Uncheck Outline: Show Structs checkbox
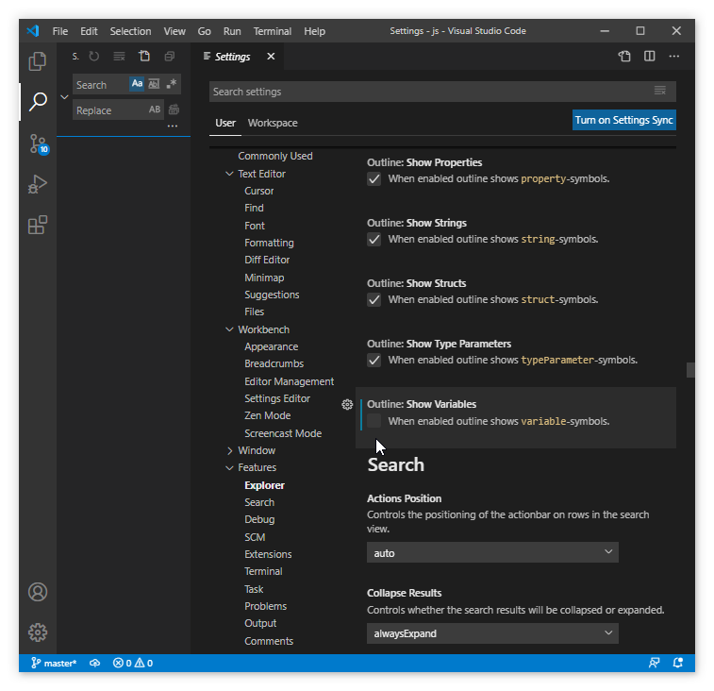This screenshot has height=691, width=714. point(374,299)
